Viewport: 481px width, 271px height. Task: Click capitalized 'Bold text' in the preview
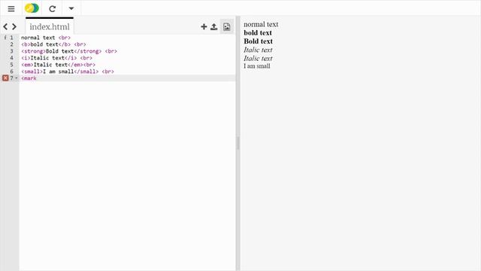click(258, 41)
